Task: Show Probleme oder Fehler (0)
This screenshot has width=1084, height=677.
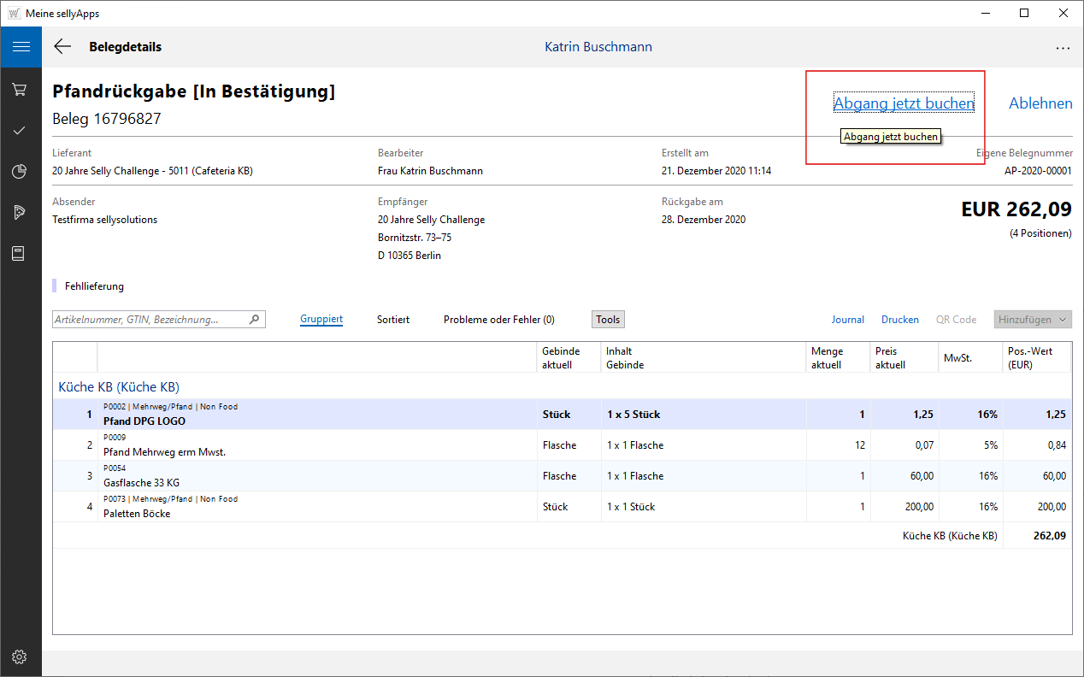Action: point(498,320)
